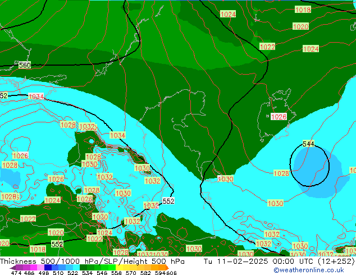The width and height of the screenshot is (356, 275).
Task: Click the 1018 pressure label at top right
Action: (303, 10)
